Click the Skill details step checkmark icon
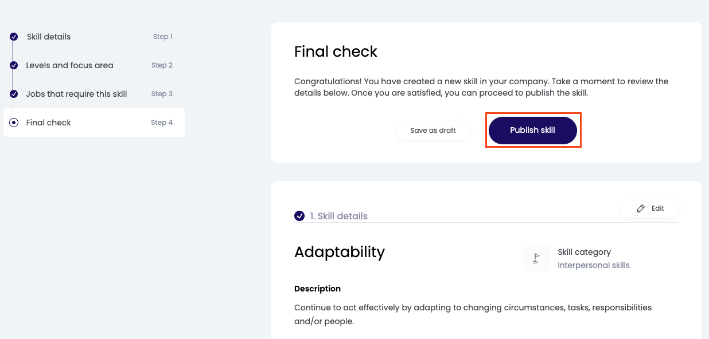Viewport: 709px width, 339px height. (14, 37)
